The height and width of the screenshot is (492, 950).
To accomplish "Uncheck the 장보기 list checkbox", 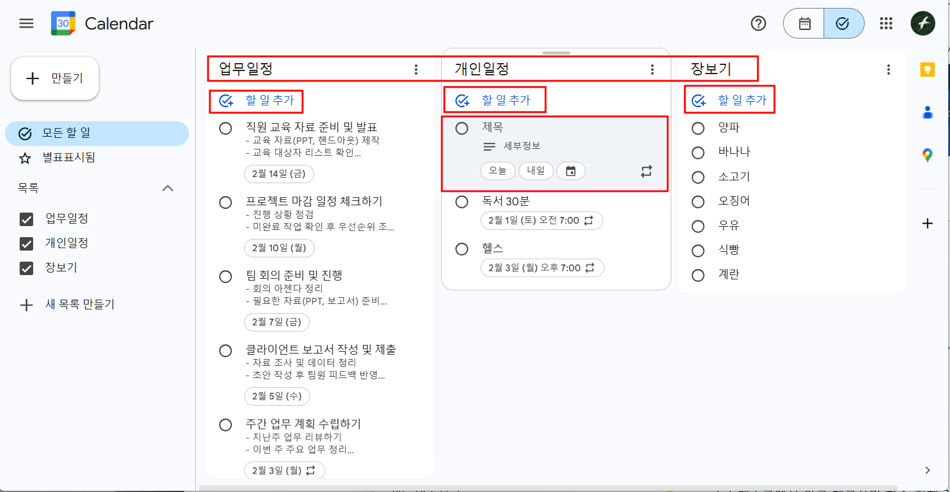I will pyautogui.click(x=26, y=267).
